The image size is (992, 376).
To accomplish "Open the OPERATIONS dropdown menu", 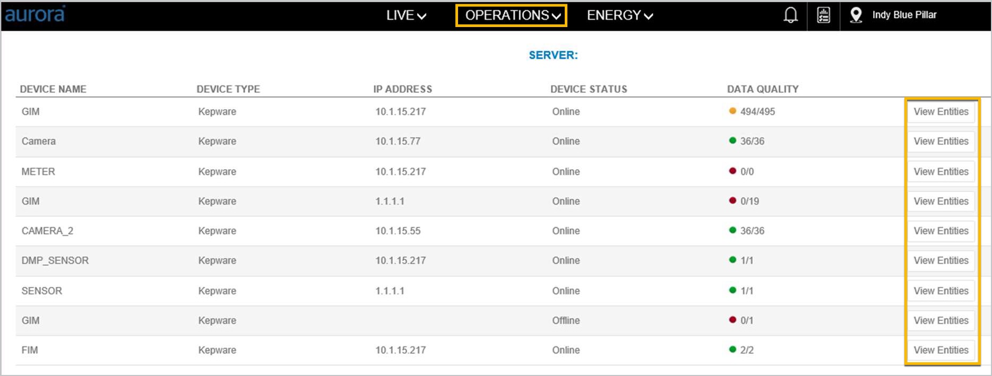I will point(512,15).
